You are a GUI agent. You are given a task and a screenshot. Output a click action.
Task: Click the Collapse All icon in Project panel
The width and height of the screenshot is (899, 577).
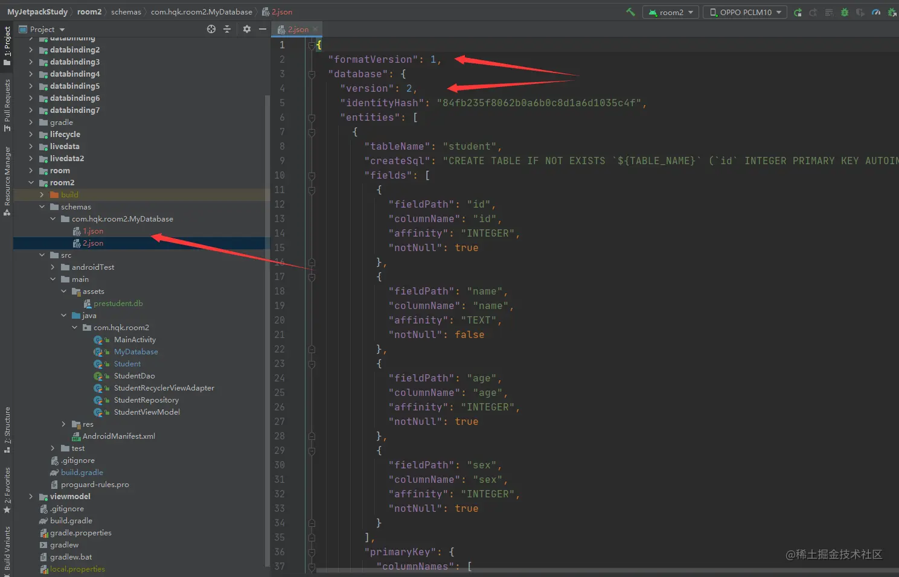(x=227, y=29)
